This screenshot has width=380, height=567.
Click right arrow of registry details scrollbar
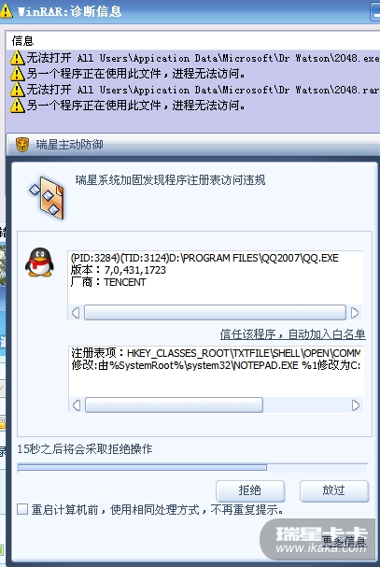click(x=356, y=405)
